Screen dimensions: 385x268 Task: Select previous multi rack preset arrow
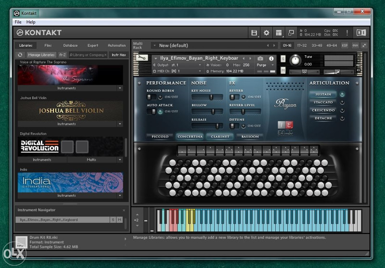pyautogui.click(x=268, y=45)
